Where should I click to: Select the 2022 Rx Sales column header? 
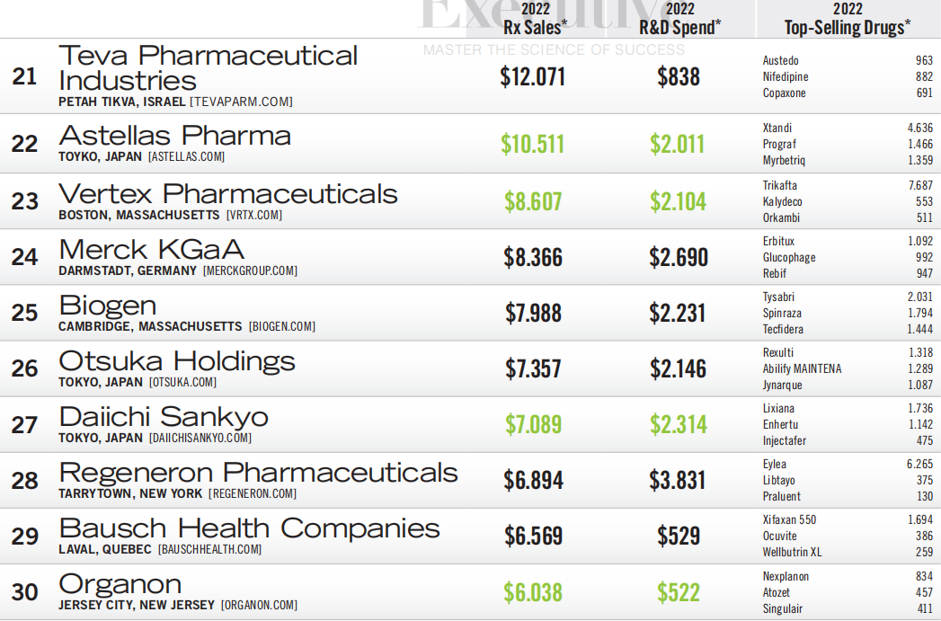click(536, 19)
